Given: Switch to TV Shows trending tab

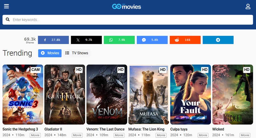Looking at the screenshot, I should click(x=77, y=53).
